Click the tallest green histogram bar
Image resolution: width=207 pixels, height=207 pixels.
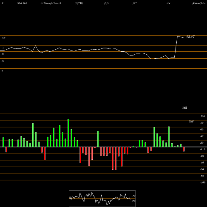(x=68, y=133)
